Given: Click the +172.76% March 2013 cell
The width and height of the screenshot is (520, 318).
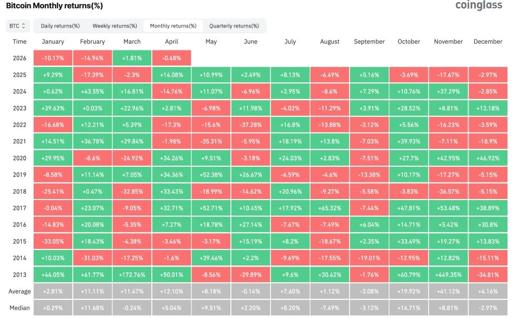Looking at the screenshot, I should coord(132,274).
